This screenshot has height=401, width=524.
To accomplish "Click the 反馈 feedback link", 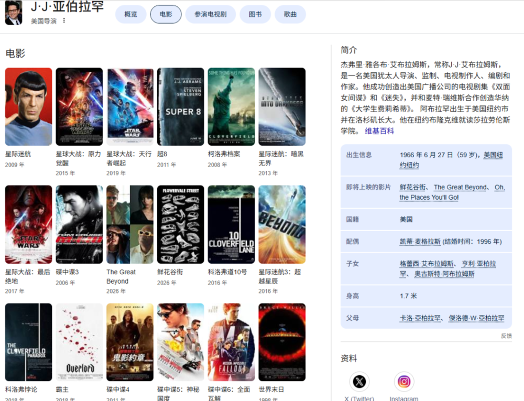I will click(506, 335).
